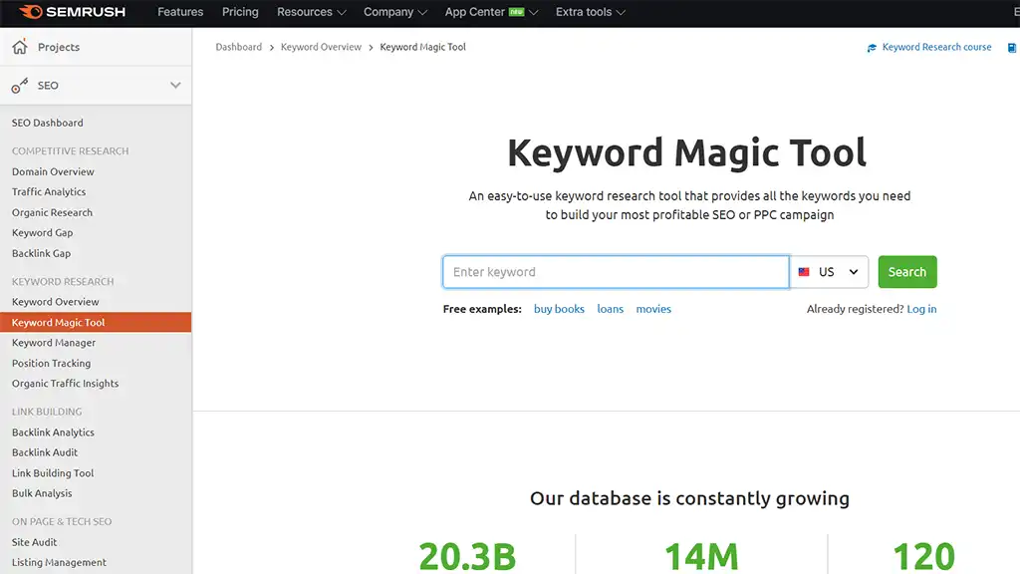Viewport: 1020px width, 574px height.
Task: Focus the Enter keyword input field
Action: tap(616, 272)
